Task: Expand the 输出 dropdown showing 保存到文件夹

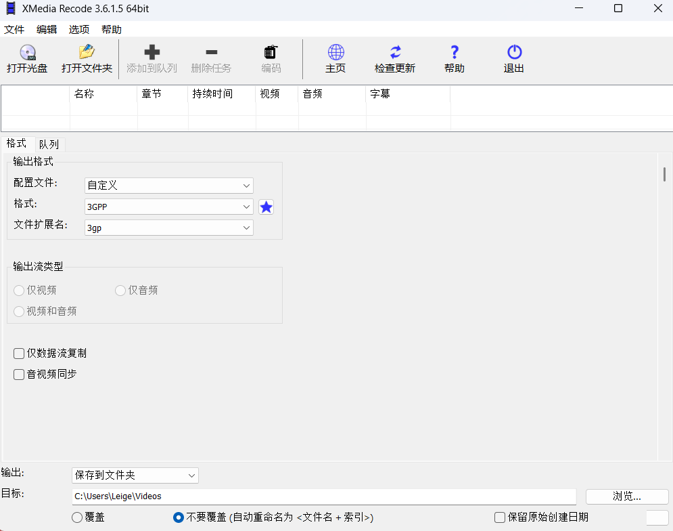Action: click(135, 475)
